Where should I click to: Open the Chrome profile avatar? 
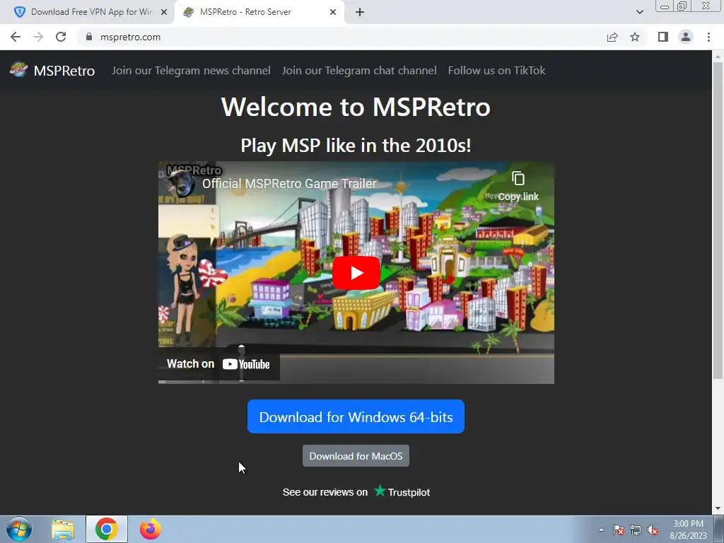(x=686, y=37)
